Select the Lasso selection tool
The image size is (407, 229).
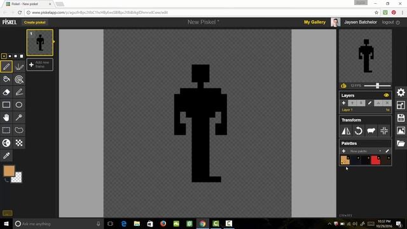pyautogui.click(x=19, y=130)
